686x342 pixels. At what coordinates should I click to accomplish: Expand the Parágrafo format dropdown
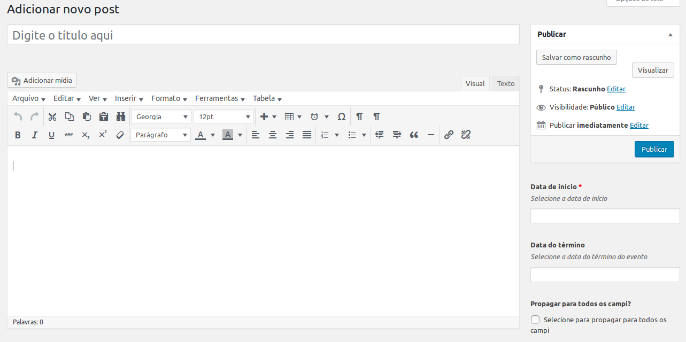[161, 135]
